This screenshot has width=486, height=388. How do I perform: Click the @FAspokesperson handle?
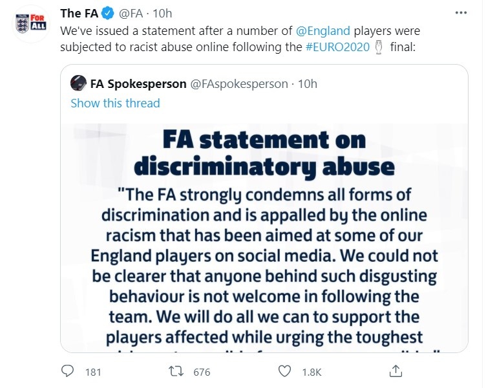tap(238, 84)
